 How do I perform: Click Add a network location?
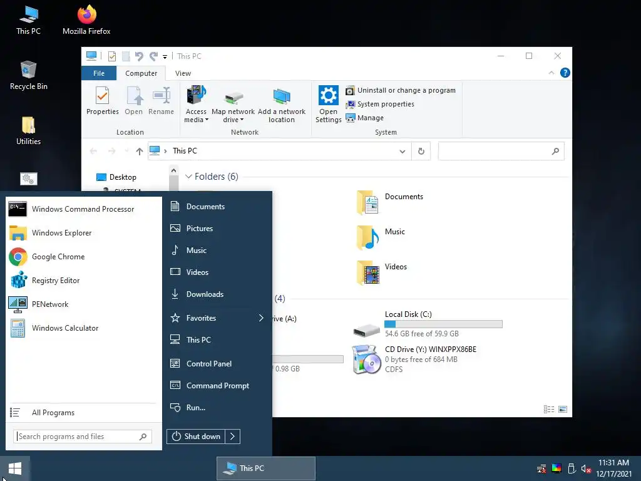[x=282, y=105]
